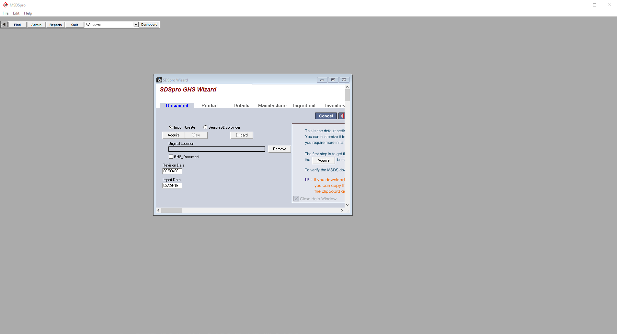Minimize the SDSpro Wizard dialog
This screenshot has width=617, height=334.
[322, 80]
